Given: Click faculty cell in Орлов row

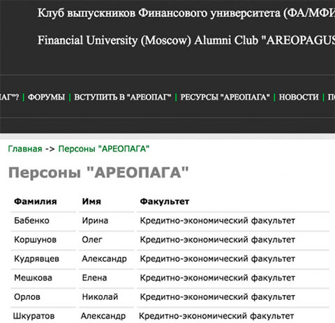Looking at the screenshot, I should [x=218, y=296].
